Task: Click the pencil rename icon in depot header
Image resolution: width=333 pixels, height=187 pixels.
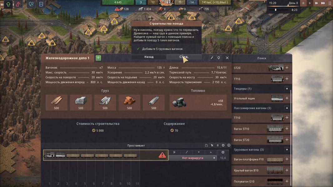Action: coord(211,58)
